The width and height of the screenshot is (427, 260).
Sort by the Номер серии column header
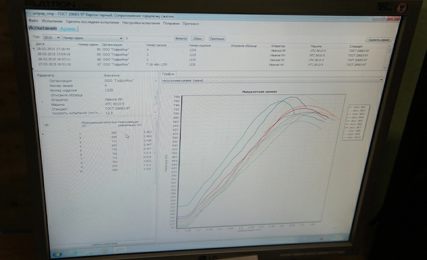click(x=87, y=44)
